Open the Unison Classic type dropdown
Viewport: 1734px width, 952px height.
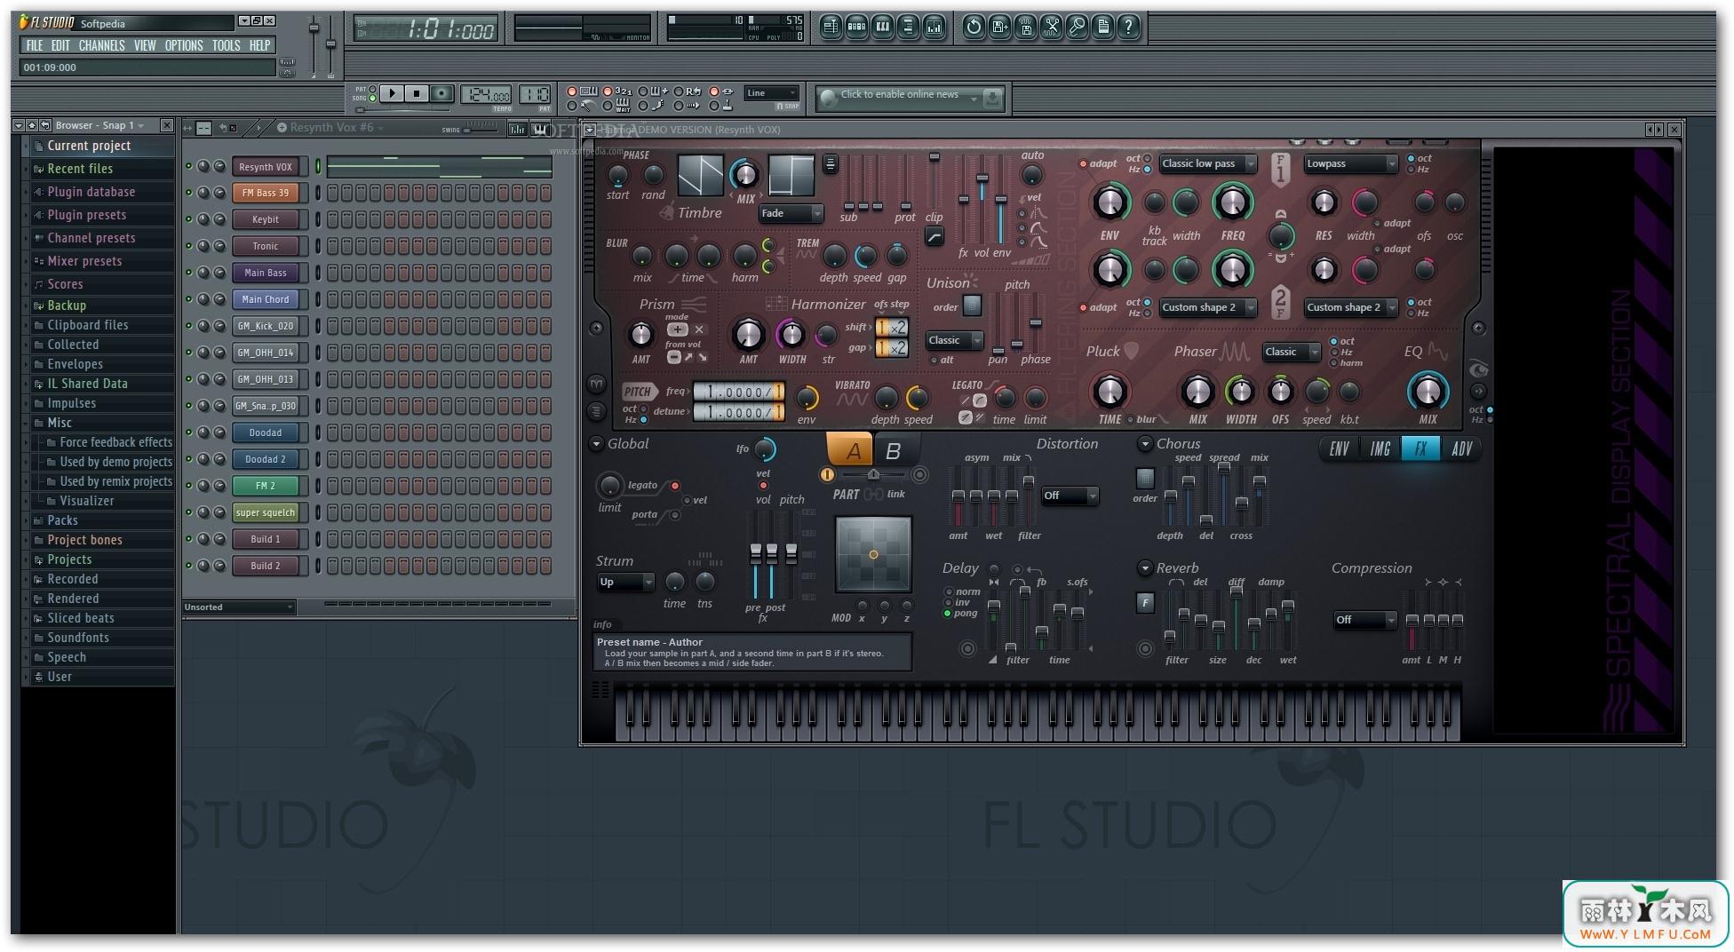point(954,340)
